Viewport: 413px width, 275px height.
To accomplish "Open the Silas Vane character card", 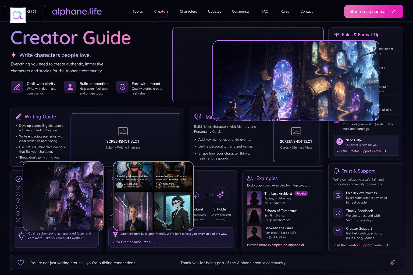I will (173, 176).
